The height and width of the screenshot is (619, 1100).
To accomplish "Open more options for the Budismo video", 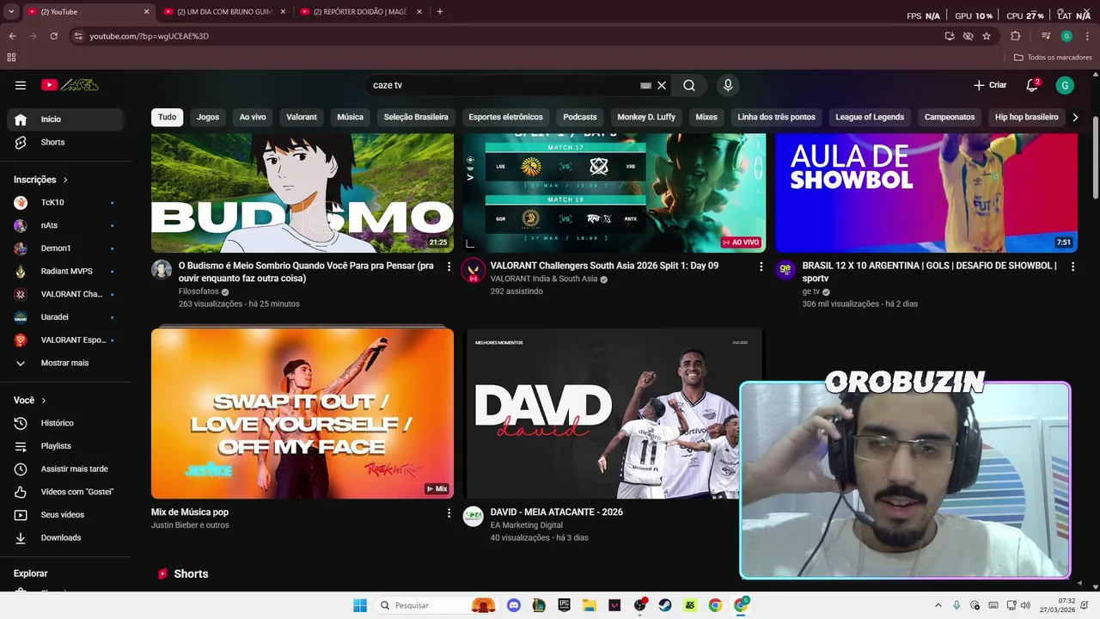I will tap(449, 267).
